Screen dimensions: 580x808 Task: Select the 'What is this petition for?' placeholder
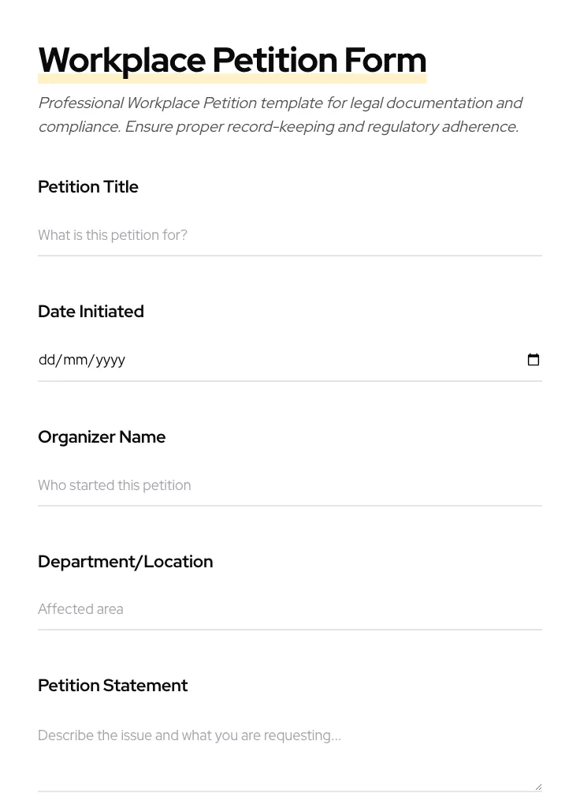point(113,235)
